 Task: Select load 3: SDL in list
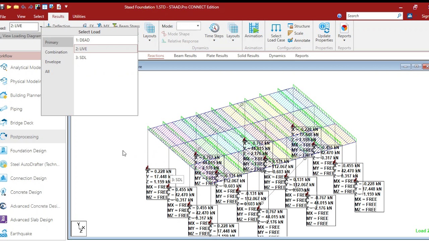106,57
